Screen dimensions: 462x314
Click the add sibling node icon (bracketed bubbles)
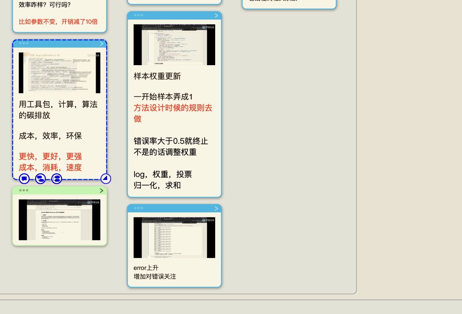coord(57,179)
